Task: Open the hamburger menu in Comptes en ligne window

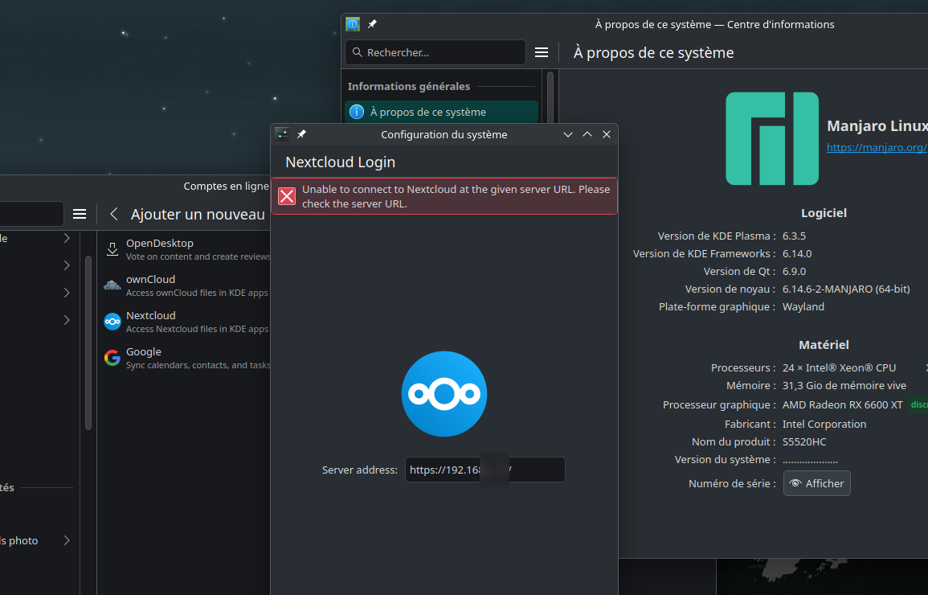Action: (x=80, y=215)
